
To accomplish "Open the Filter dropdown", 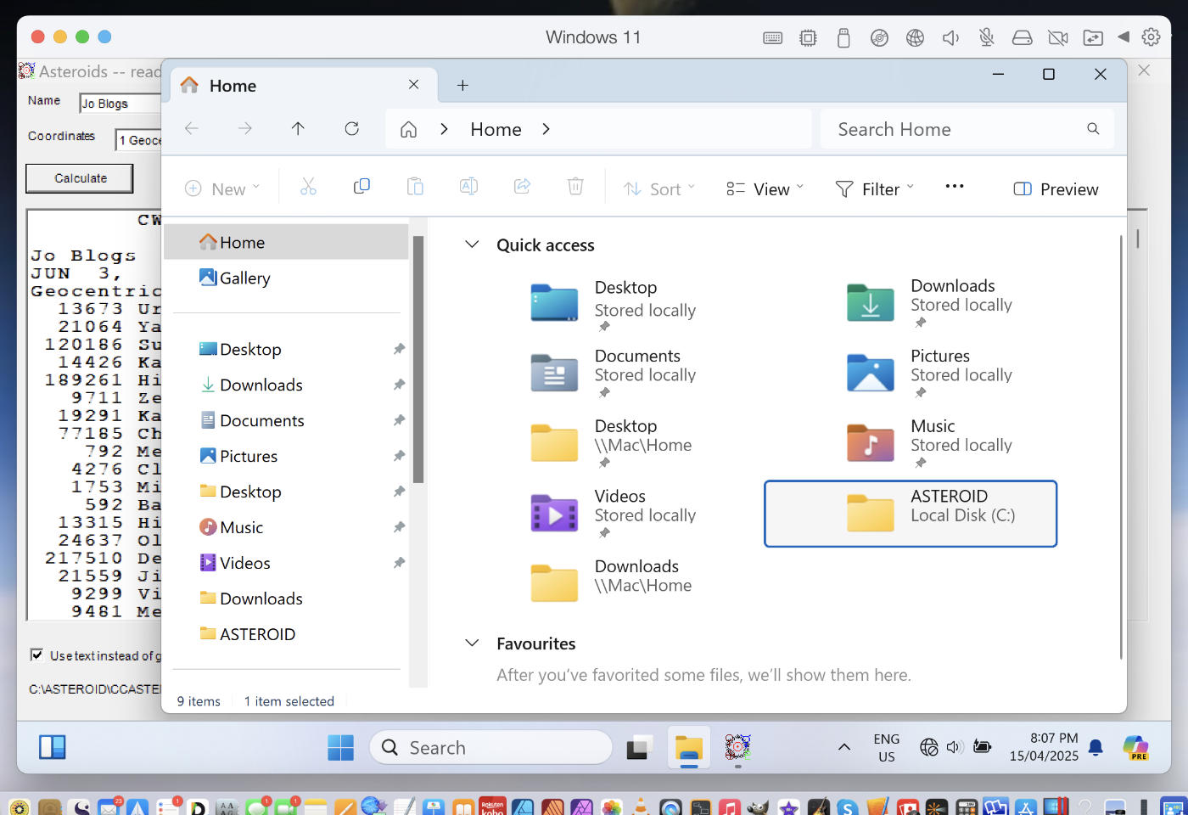I will (x=874, y=188).
